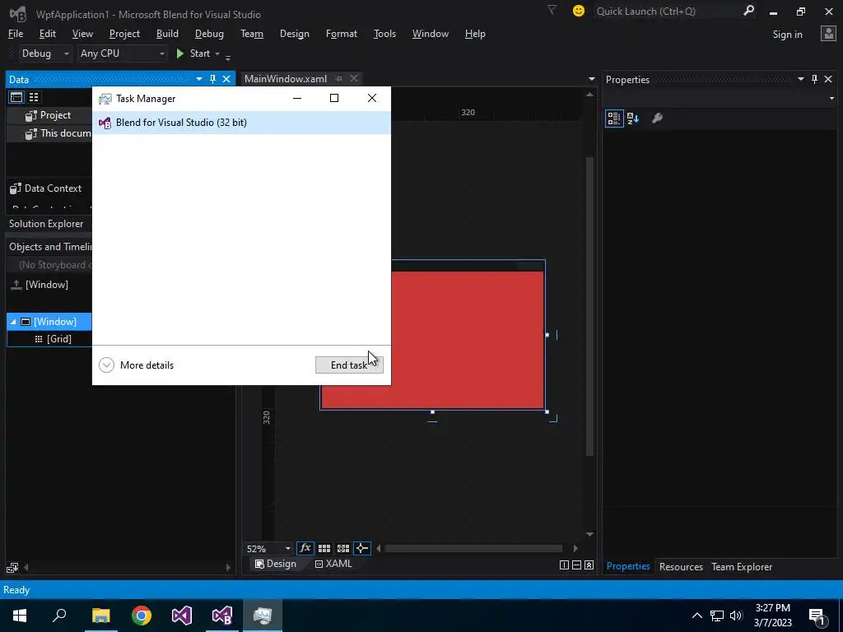The width and height of the screenshot is (843, 632).
Task: Open the Debug menu
Action: tap(209, 34)
